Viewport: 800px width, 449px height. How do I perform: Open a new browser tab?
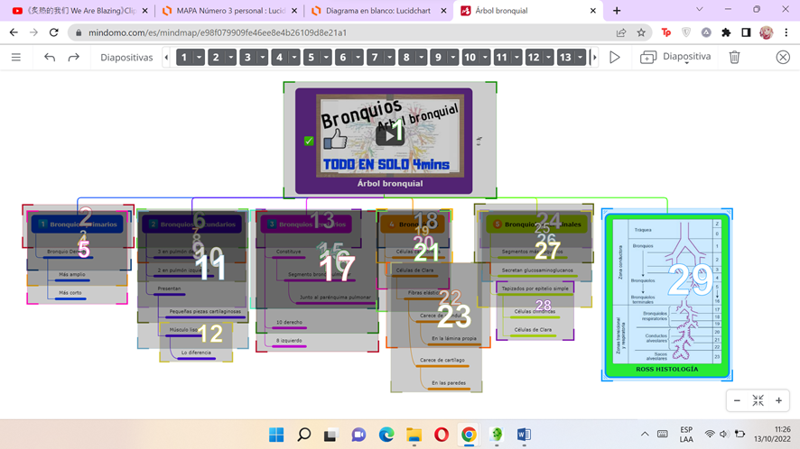coord(617,11)
